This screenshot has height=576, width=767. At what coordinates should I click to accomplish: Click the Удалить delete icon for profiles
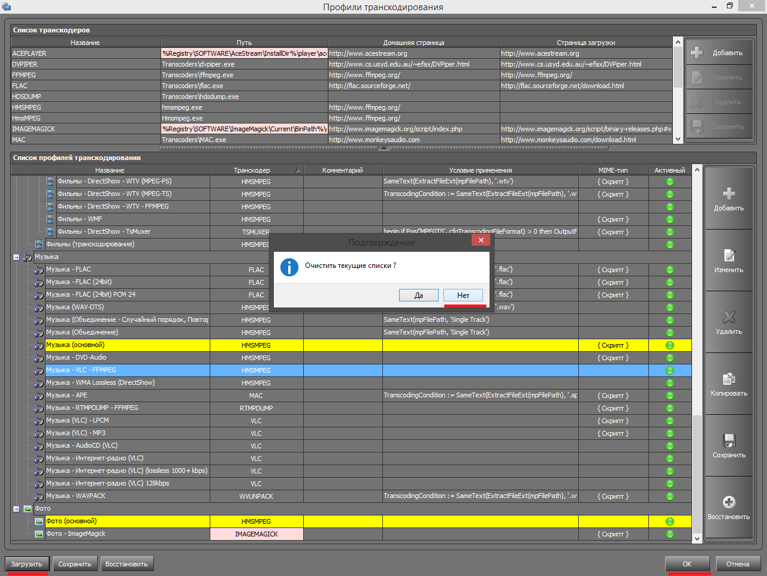pos(729,317)
